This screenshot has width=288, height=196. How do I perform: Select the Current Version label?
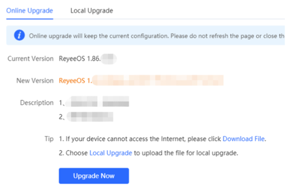coord(30,59)
